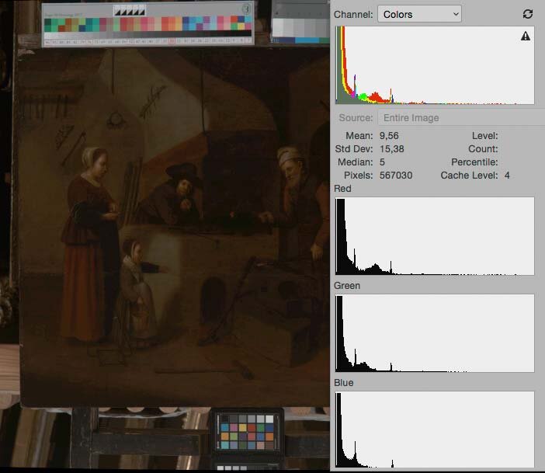
Task: Click the Cache Level value 4
Action: pyautogui.click(x=507, y=176)
